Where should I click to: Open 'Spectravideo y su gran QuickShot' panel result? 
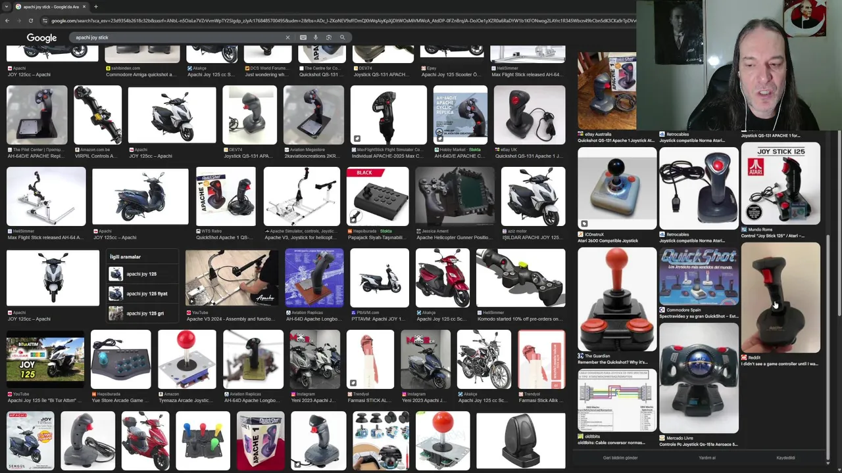[x=699, y=284]
